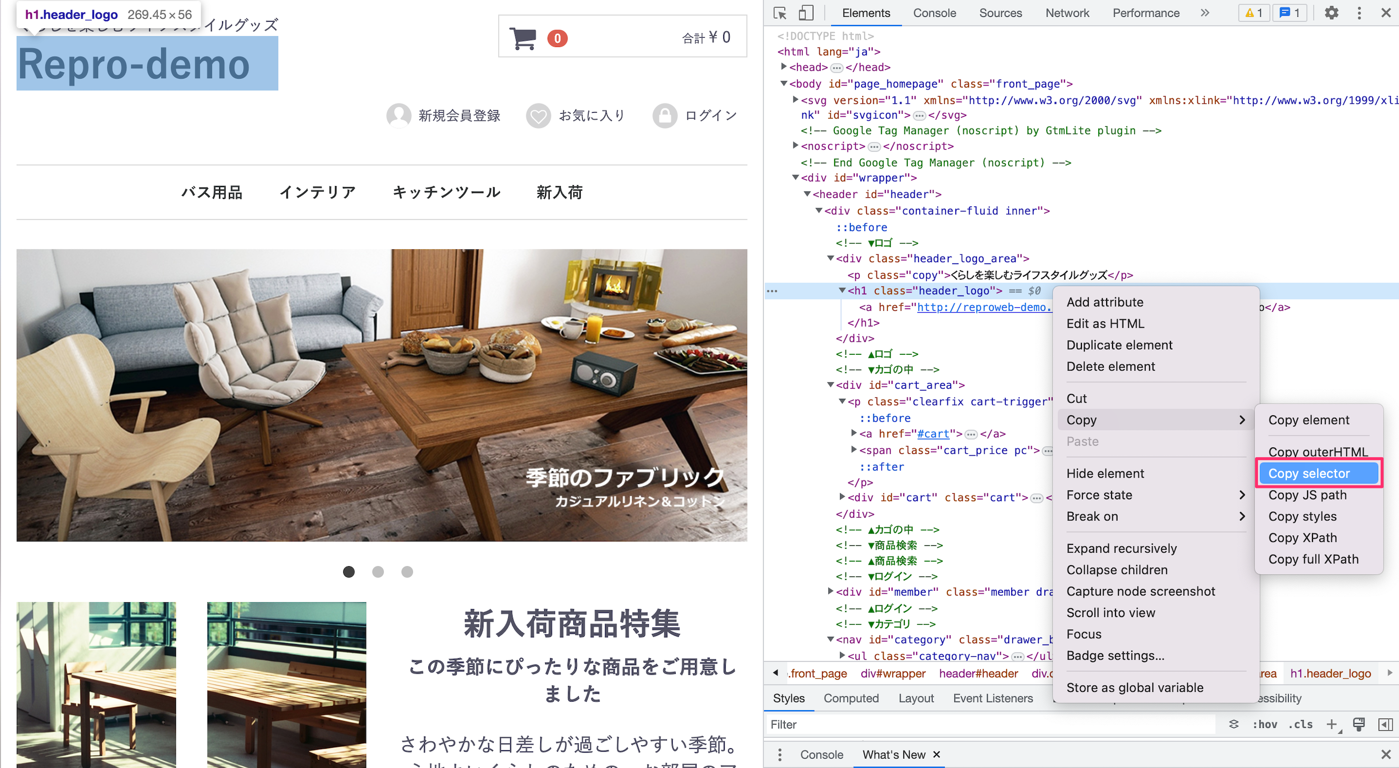Collapse the h1 header_logo node
The height and width of the screenshot is (768, 1399).
[x=842, y=290]
